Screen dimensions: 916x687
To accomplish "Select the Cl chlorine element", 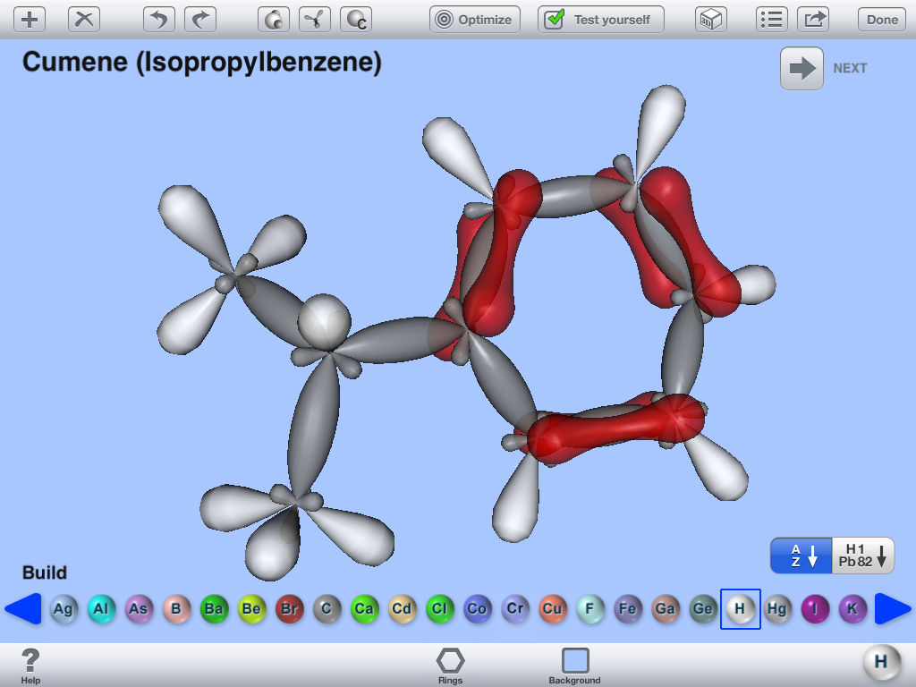I will click(439, 608).
